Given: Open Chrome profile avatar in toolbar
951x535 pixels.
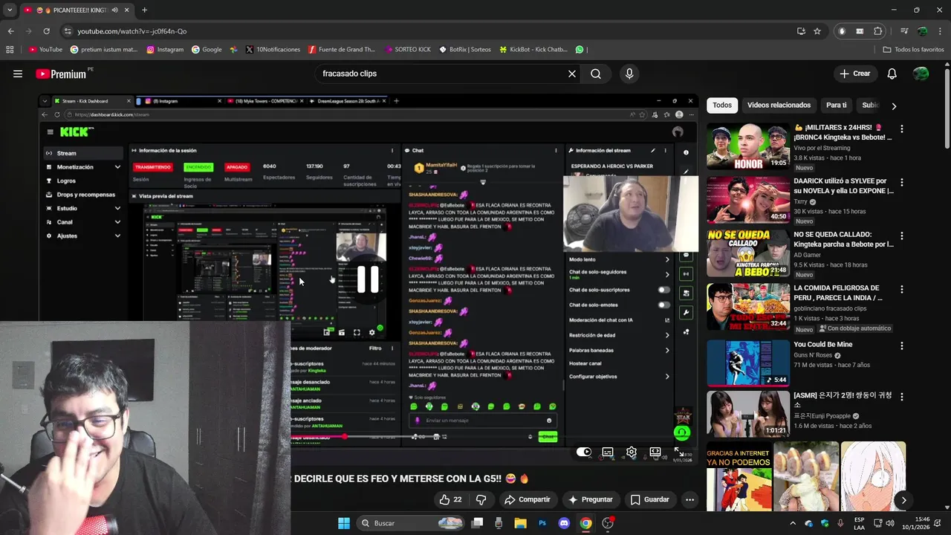Looking at the screenshot, I should pos(922,31).
